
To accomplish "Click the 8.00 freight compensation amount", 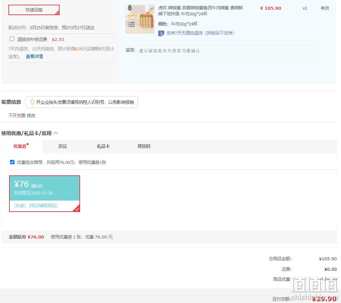I will [79, 49].
